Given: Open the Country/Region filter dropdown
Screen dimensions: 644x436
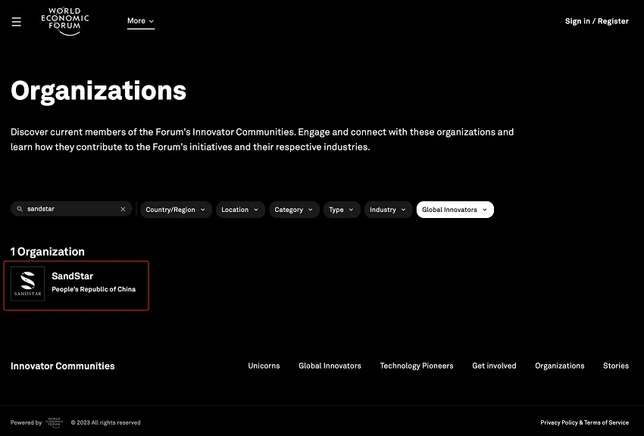Looking at the screenshot, I should [176, 210].
